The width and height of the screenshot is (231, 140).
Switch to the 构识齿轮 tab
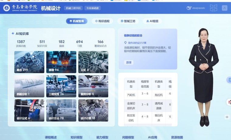(102, 21)
